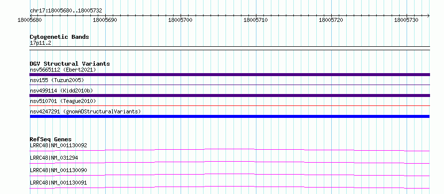Click ruler position 18005700

[180, 20]
